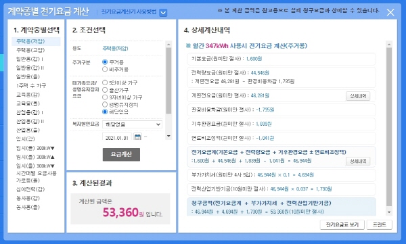The width and height of the screenshot is (406, 244).
Task: Select 농사용(갑) contract type
Action: 28,198
